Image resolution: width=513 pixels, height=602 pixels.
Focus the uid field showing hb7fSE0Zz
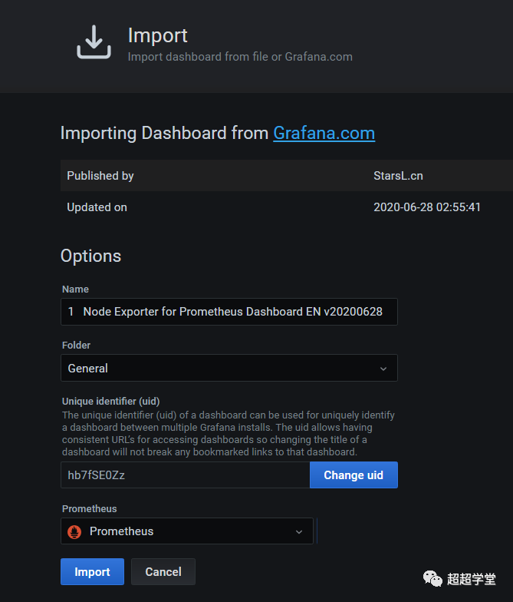185,475
